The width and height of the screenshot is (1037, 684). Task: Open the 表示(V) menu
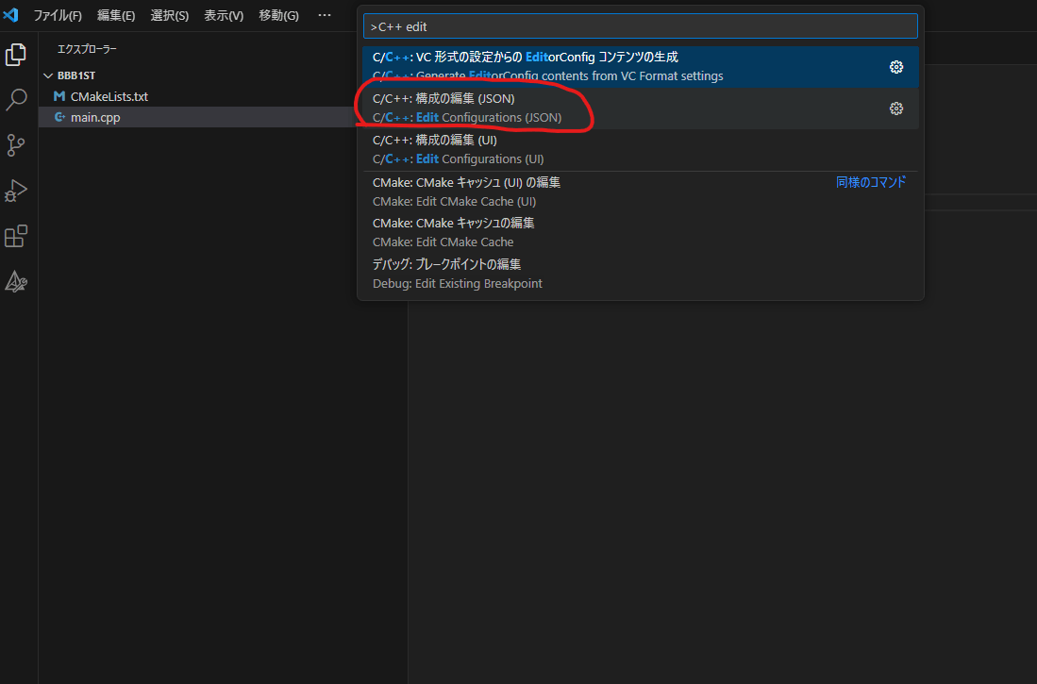224,15
